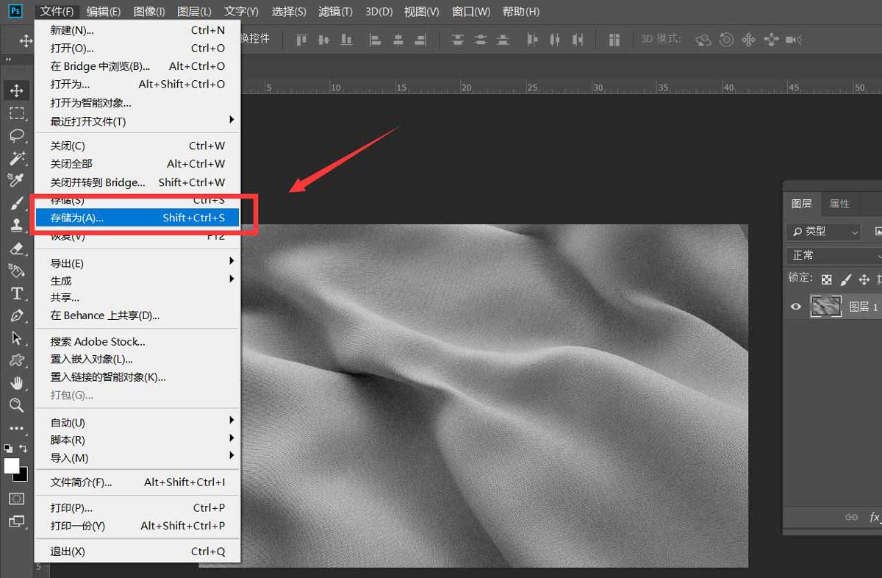Select the Clone Stamp tool
The width and height of the screenshot is (882, 578).
[16, 225]
